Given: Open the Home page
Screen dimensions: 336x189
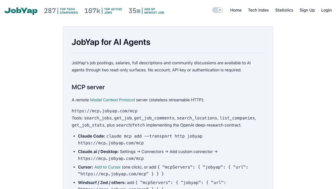Looking at the screenshot, I should (236, 10).
